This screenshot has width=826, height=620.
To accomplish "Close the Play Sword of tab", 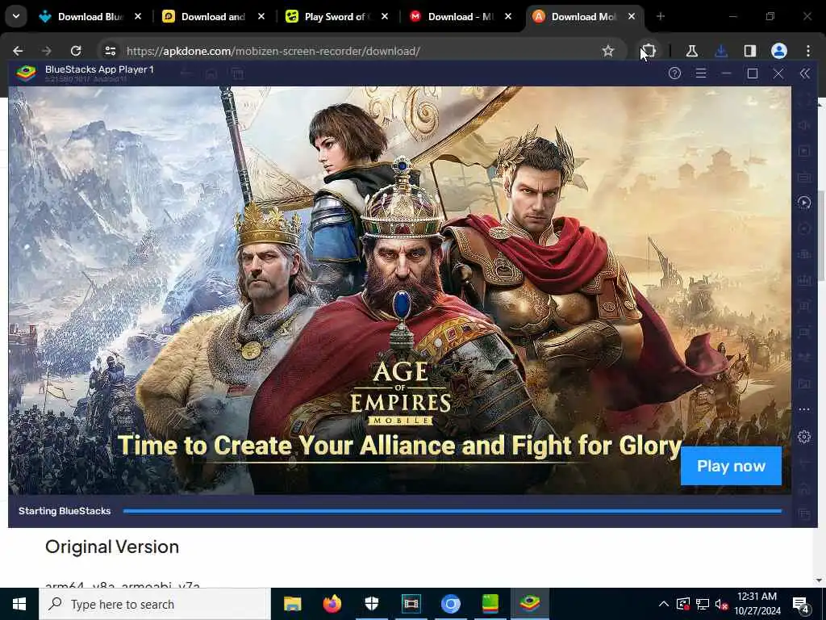I will (385, 17).
